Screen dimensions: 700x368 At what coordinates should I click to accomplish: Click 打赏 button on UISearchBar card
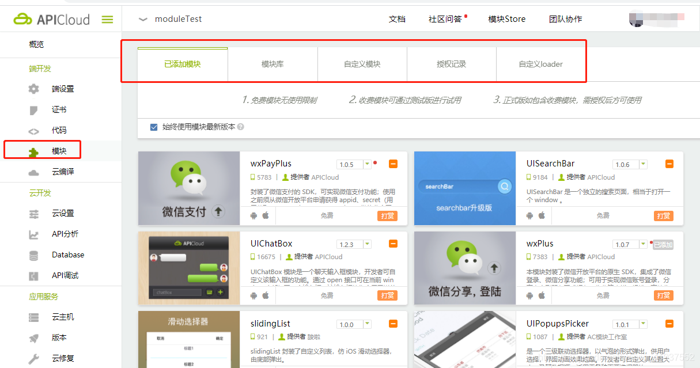(x=664, y=216)
